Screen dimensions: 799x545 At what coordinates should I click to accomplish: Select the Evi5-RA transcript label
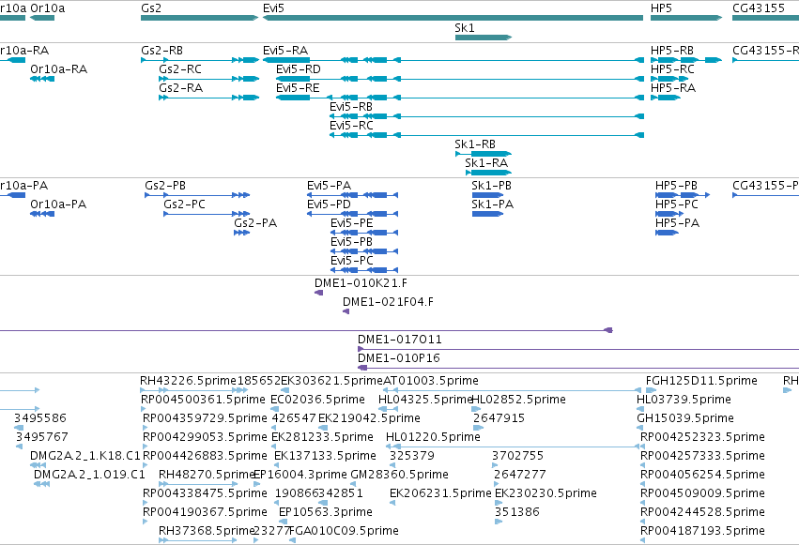285,51
